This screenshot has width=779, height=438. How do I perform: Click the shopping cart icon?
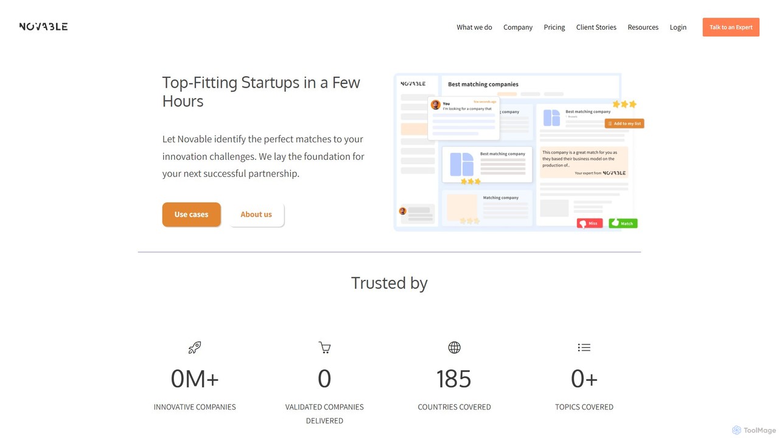click(x=324, y=347)
